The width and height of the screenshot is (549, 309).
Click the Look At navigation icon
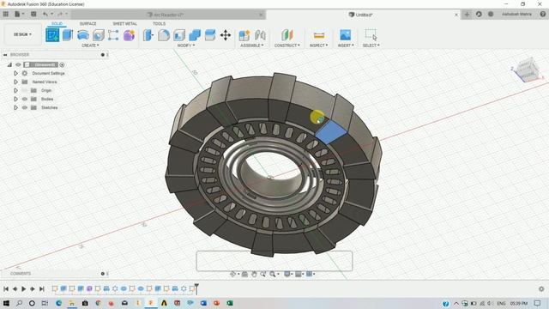[244, 274]
